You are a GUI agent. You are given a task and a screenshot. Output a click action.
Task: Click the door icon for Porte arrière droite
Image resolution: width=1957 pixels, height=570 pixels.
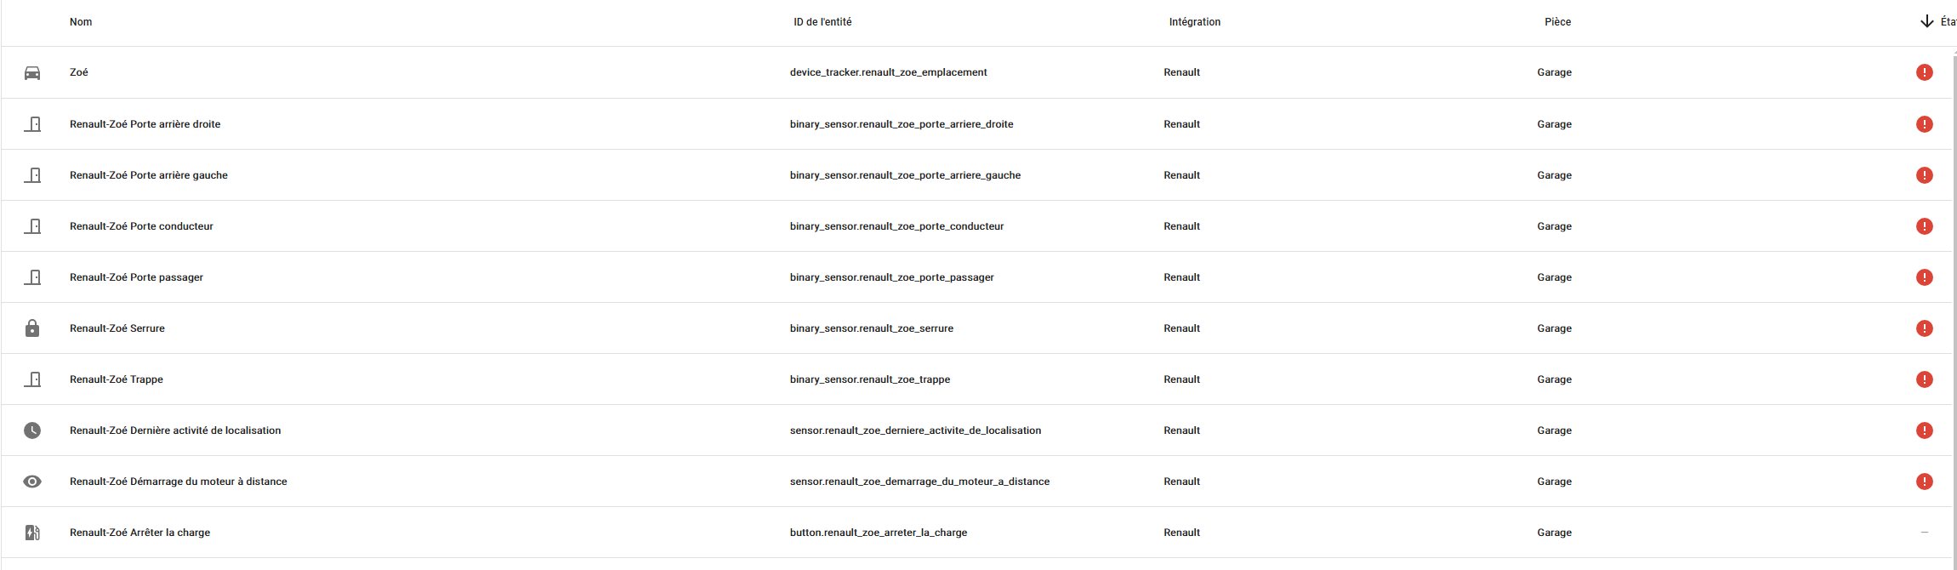[x=32, y=124]
